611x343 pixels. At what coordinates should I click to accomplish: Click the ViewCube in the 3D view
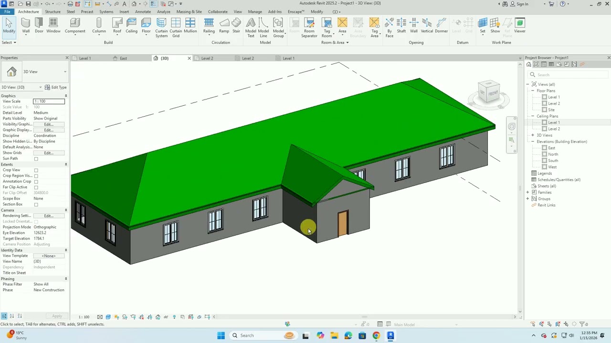click(489, 92)
